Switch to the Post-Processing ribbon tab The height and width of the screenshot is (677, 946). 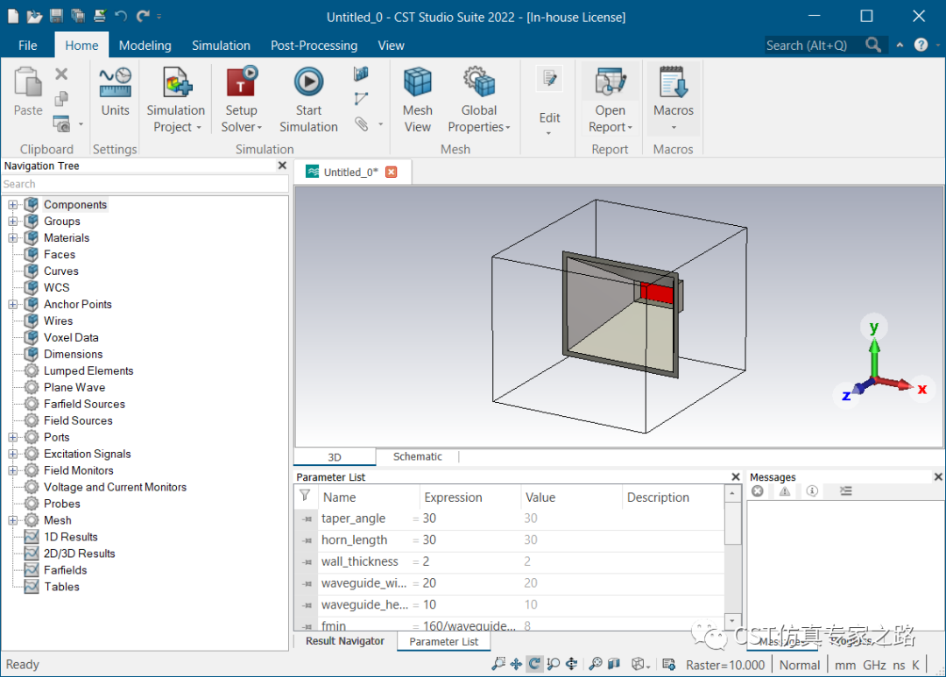pyautogui.click(x=314, y=46)
